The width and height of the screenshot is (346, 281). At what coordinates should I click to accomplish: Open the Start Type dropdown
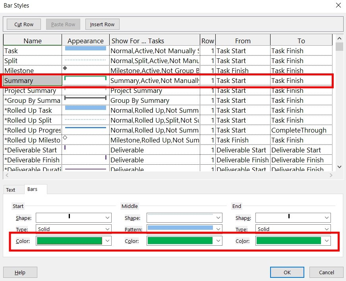click(x=108, y=229)
